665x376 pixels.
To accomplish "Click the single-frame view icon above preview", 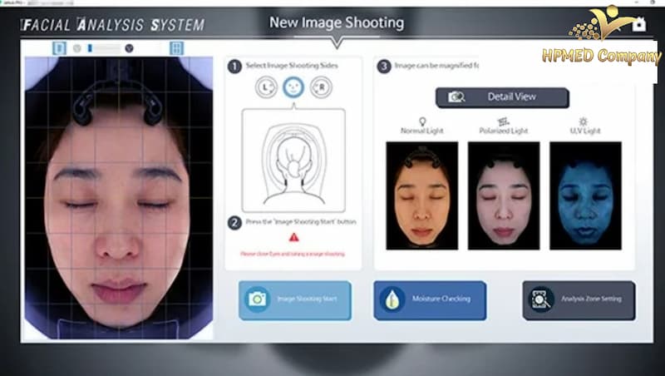I will click(59, 48).
